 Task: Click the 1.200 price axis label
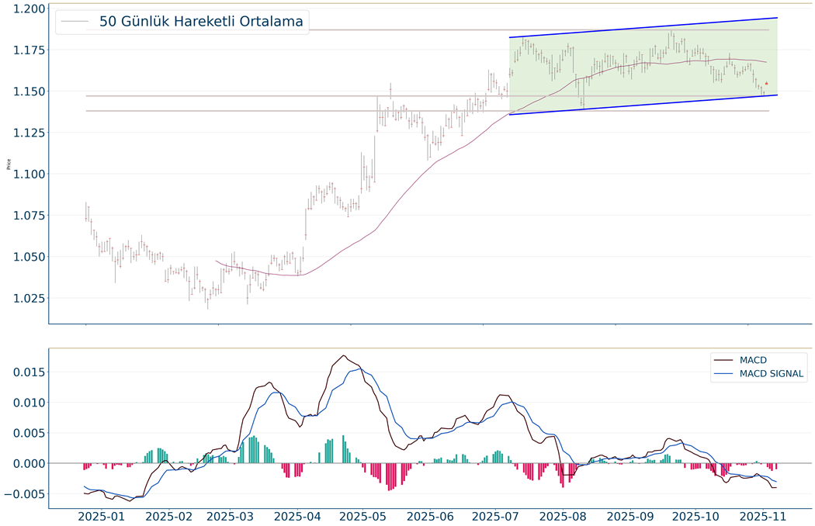tap(24, 9)
